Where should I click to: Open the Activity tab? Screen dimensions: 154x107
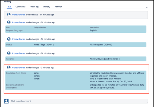coord(58,7)
